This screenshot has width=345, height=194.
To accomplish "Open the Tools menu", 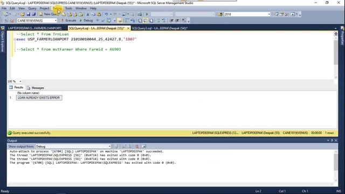I will (68, 9).
